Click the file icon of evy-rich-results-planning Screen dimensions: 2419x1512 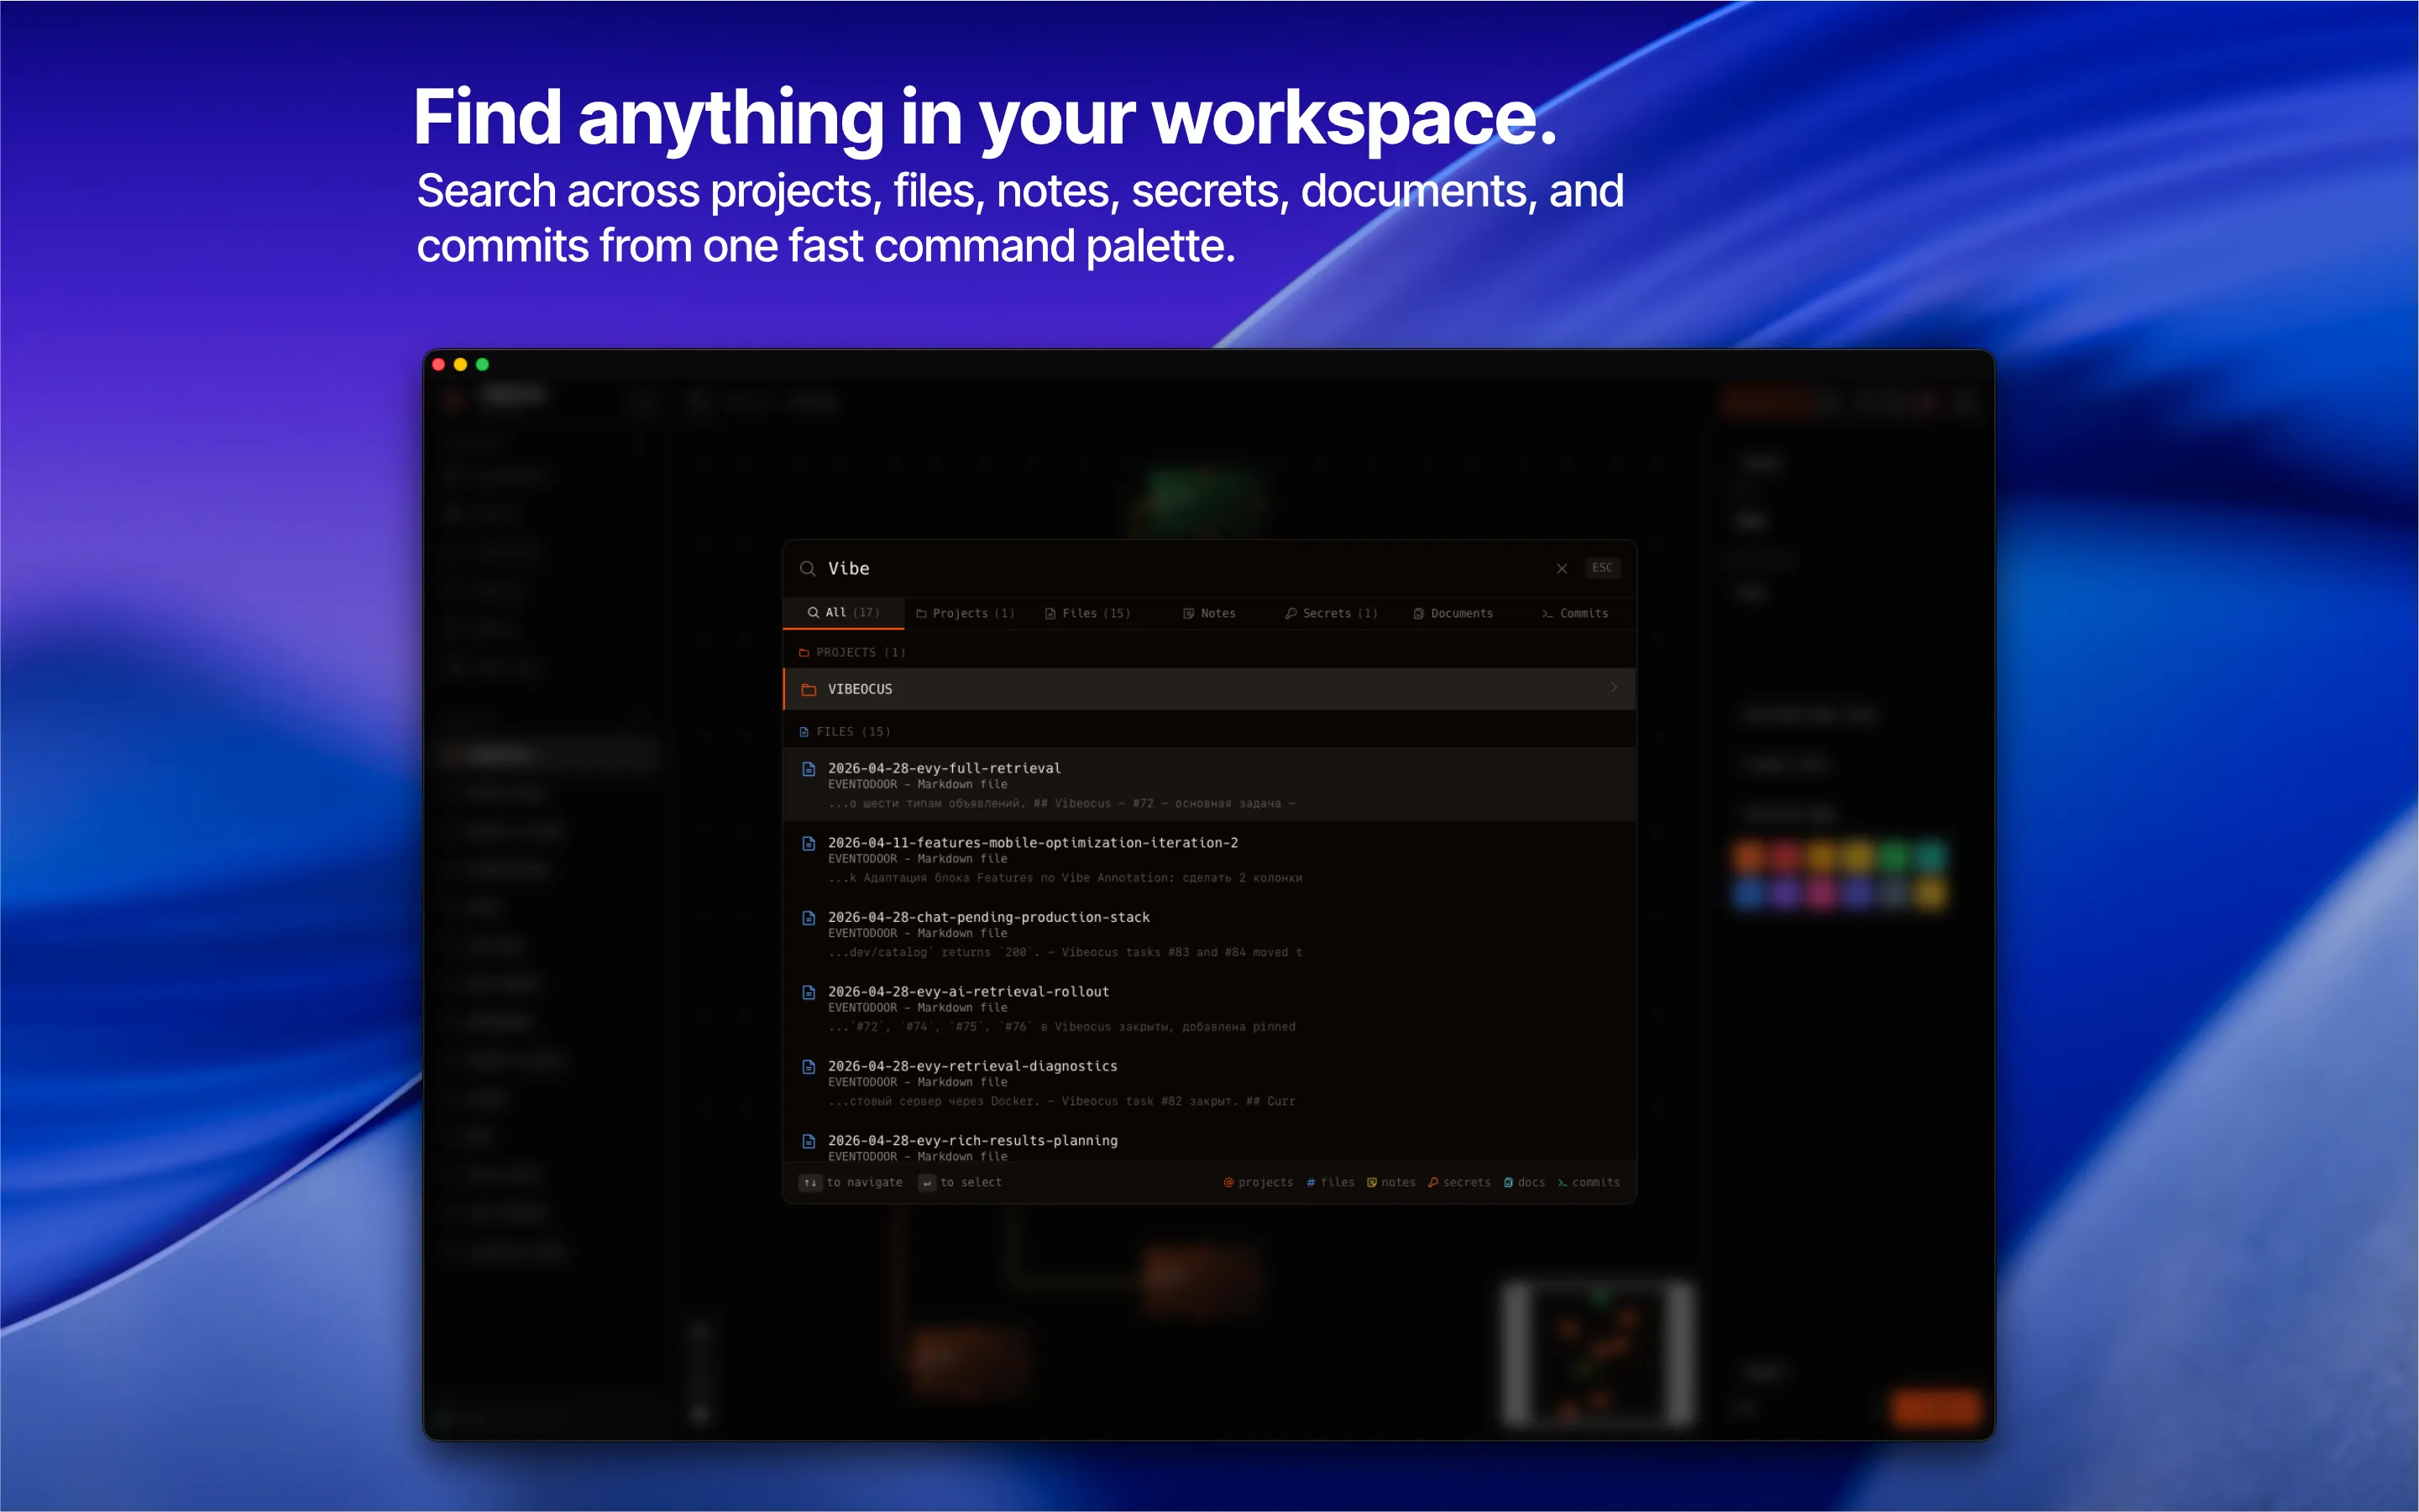point(808,1141)
